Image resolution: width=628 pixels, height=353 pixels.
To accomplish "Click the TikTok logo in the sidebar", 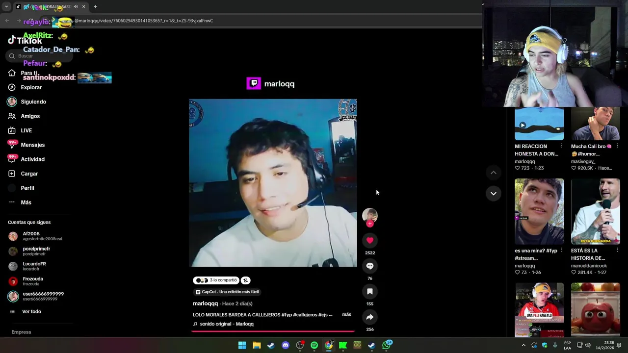I will (x=25, y=41).
